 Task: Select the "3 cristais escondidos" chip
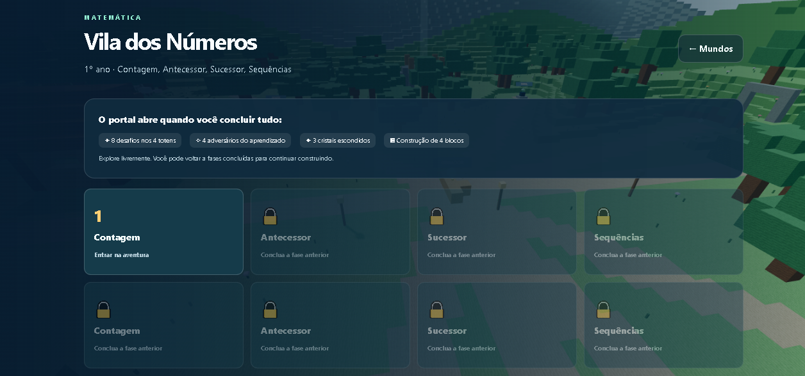pyautogui.click(x=338, y=140)
